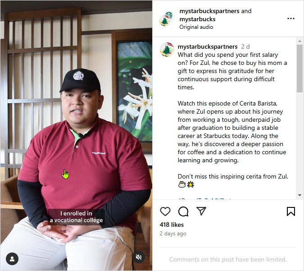
Task: Click scrollbar down arrow in caption
Action: pyautogui.click(x=300, y=195)
